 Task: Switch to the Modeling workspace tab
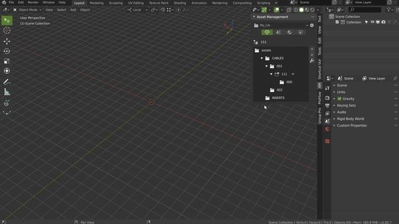(97, 3)
